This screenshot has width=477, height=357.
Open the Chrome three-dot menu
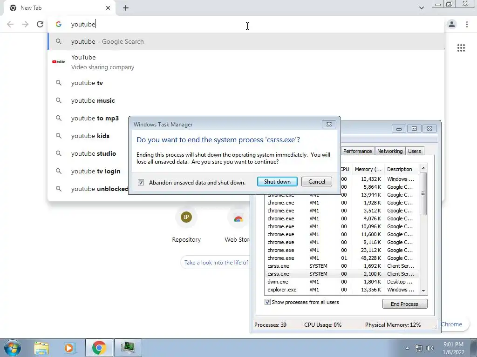coord(467,24)
